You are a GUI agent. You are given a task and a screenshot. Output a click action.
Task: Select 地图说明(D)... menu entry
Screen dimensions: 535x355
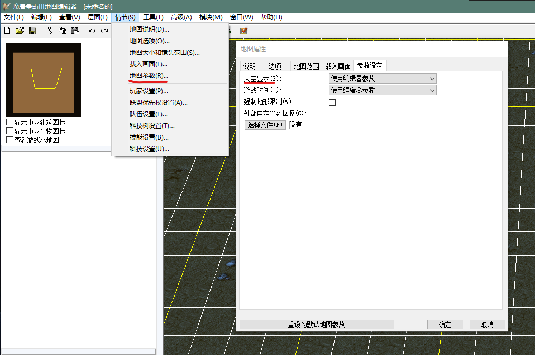(170, 29)
